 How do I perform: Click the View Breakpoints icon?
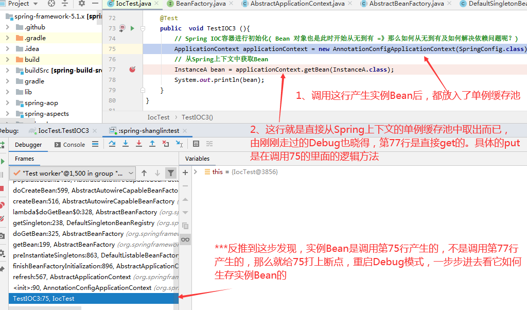pos(2,205)
